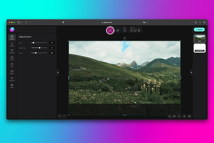
Task: Collapse the left Adjustment panel arrow
Action: click(x=58, y=72)
